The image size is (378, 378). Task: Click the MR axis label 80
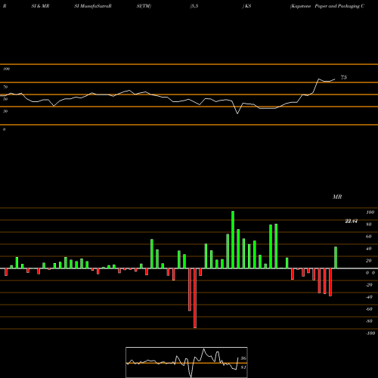coord(369,225)
